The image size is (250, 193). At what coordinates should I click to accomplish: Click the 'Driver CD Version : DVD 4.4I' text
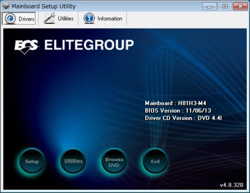point(183,118)
